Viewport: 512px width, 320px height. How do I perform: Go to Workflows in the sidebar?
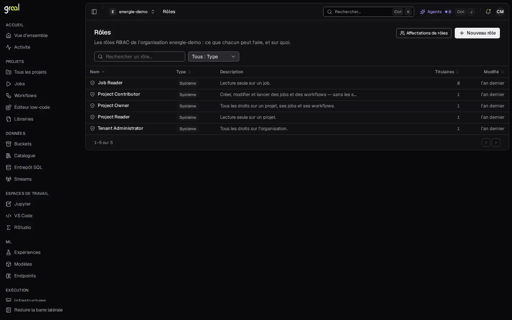coord(25,96)
